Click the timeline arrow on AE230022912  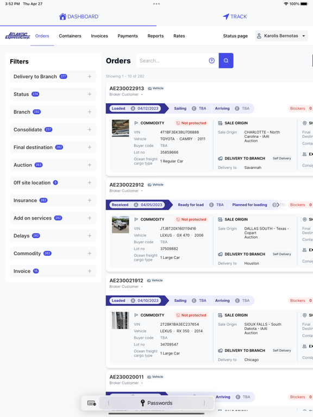tap(278, 205)
